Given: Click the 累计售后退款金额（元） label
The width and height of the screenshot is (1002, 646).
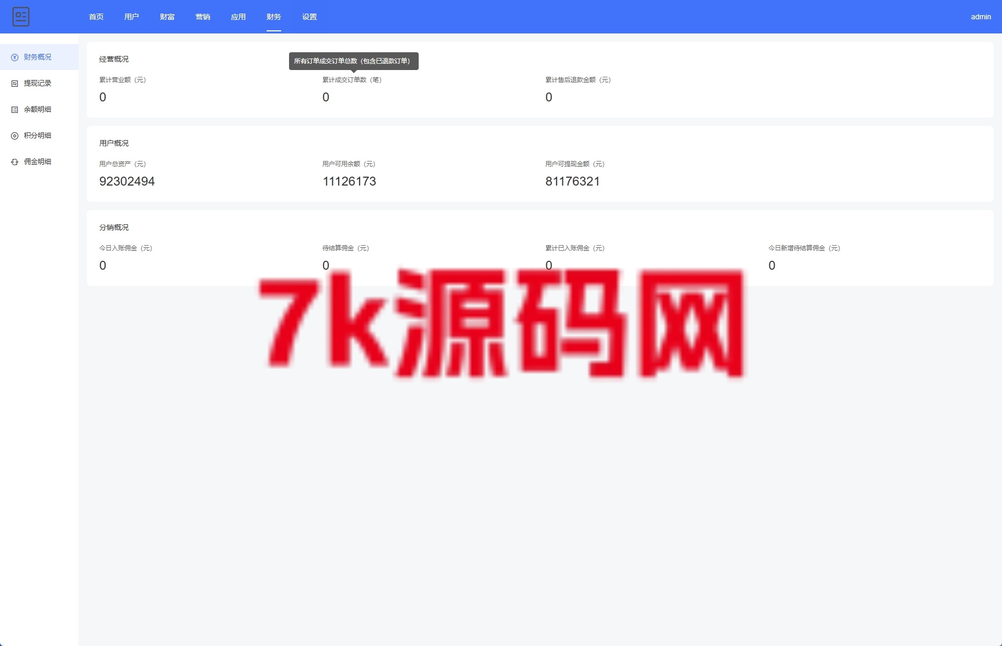Looking at the screenshot, I should (578, 80).
